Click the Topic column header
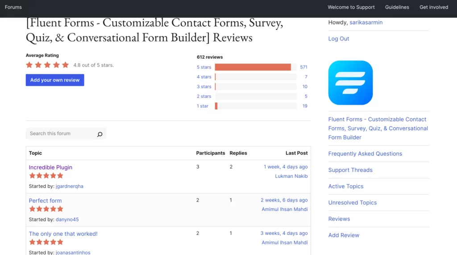Image resolution: width=457 pixels, height=255 pixels. tap(35, 153)
